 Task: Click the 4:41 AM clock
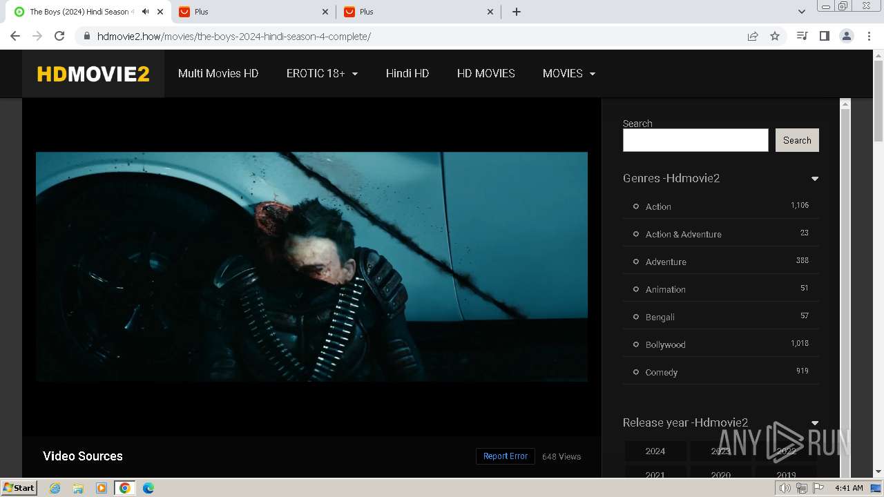coord(849,488)
